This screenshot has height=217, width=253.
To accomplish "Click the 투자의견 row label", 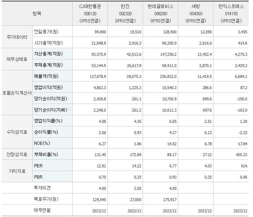I will point(42,188).
